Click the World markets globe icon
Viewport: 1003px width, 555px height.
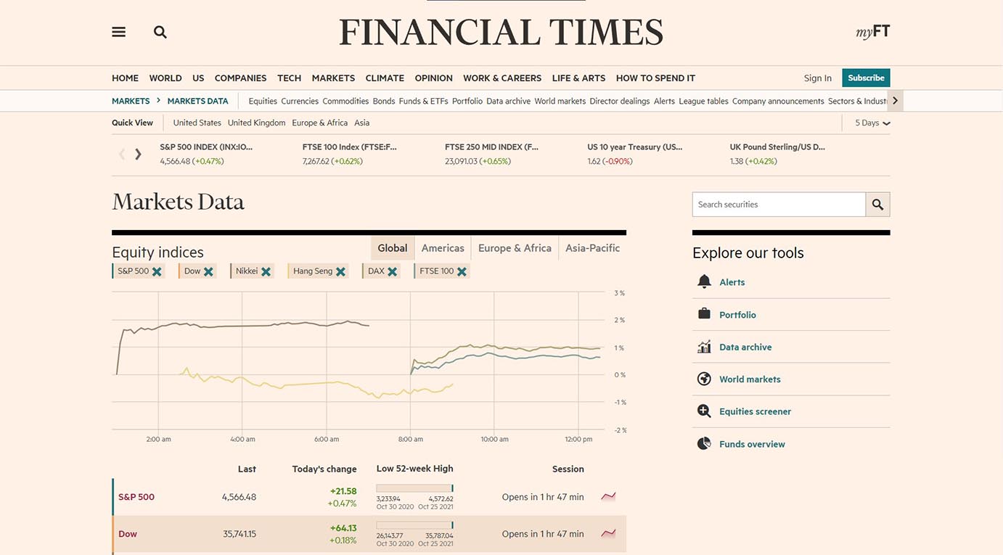pyautogui.click(x=704, y=379)
